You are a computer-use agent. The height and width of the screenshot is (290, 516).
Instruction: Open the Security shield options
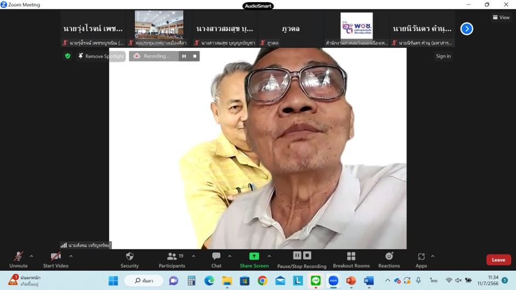click(130, 259)
